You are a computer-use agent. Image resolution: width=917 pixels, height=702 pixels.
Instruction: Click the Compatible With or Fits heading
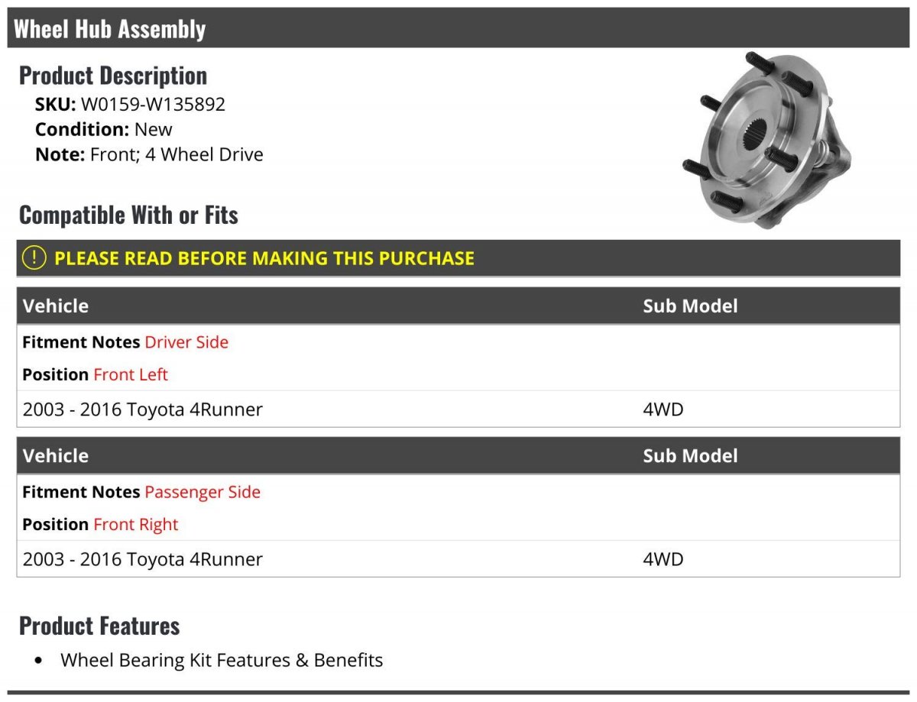128,215
